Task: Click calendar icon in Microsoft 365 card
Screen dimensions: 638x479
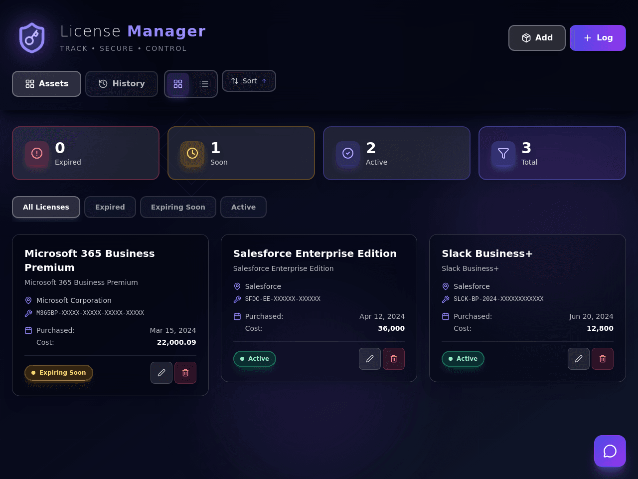Action: coord(28,330)
